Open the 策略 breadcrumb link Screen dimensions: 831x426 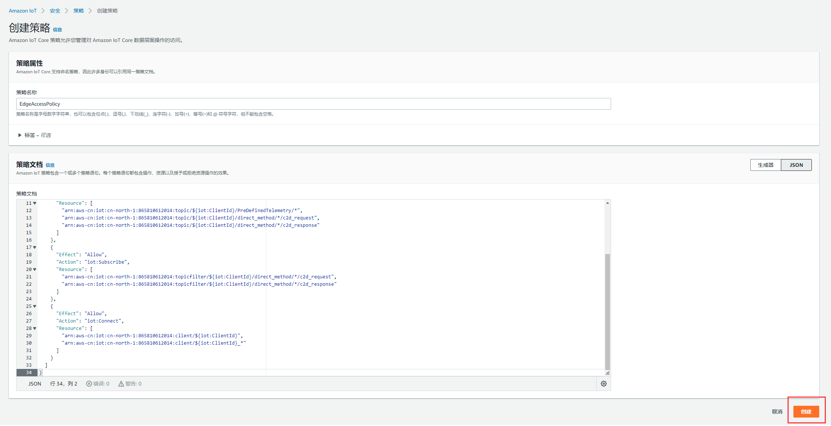78,11
